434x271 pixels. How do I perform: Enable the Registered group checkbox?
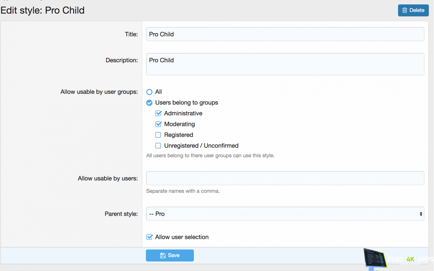coord(158,135)
